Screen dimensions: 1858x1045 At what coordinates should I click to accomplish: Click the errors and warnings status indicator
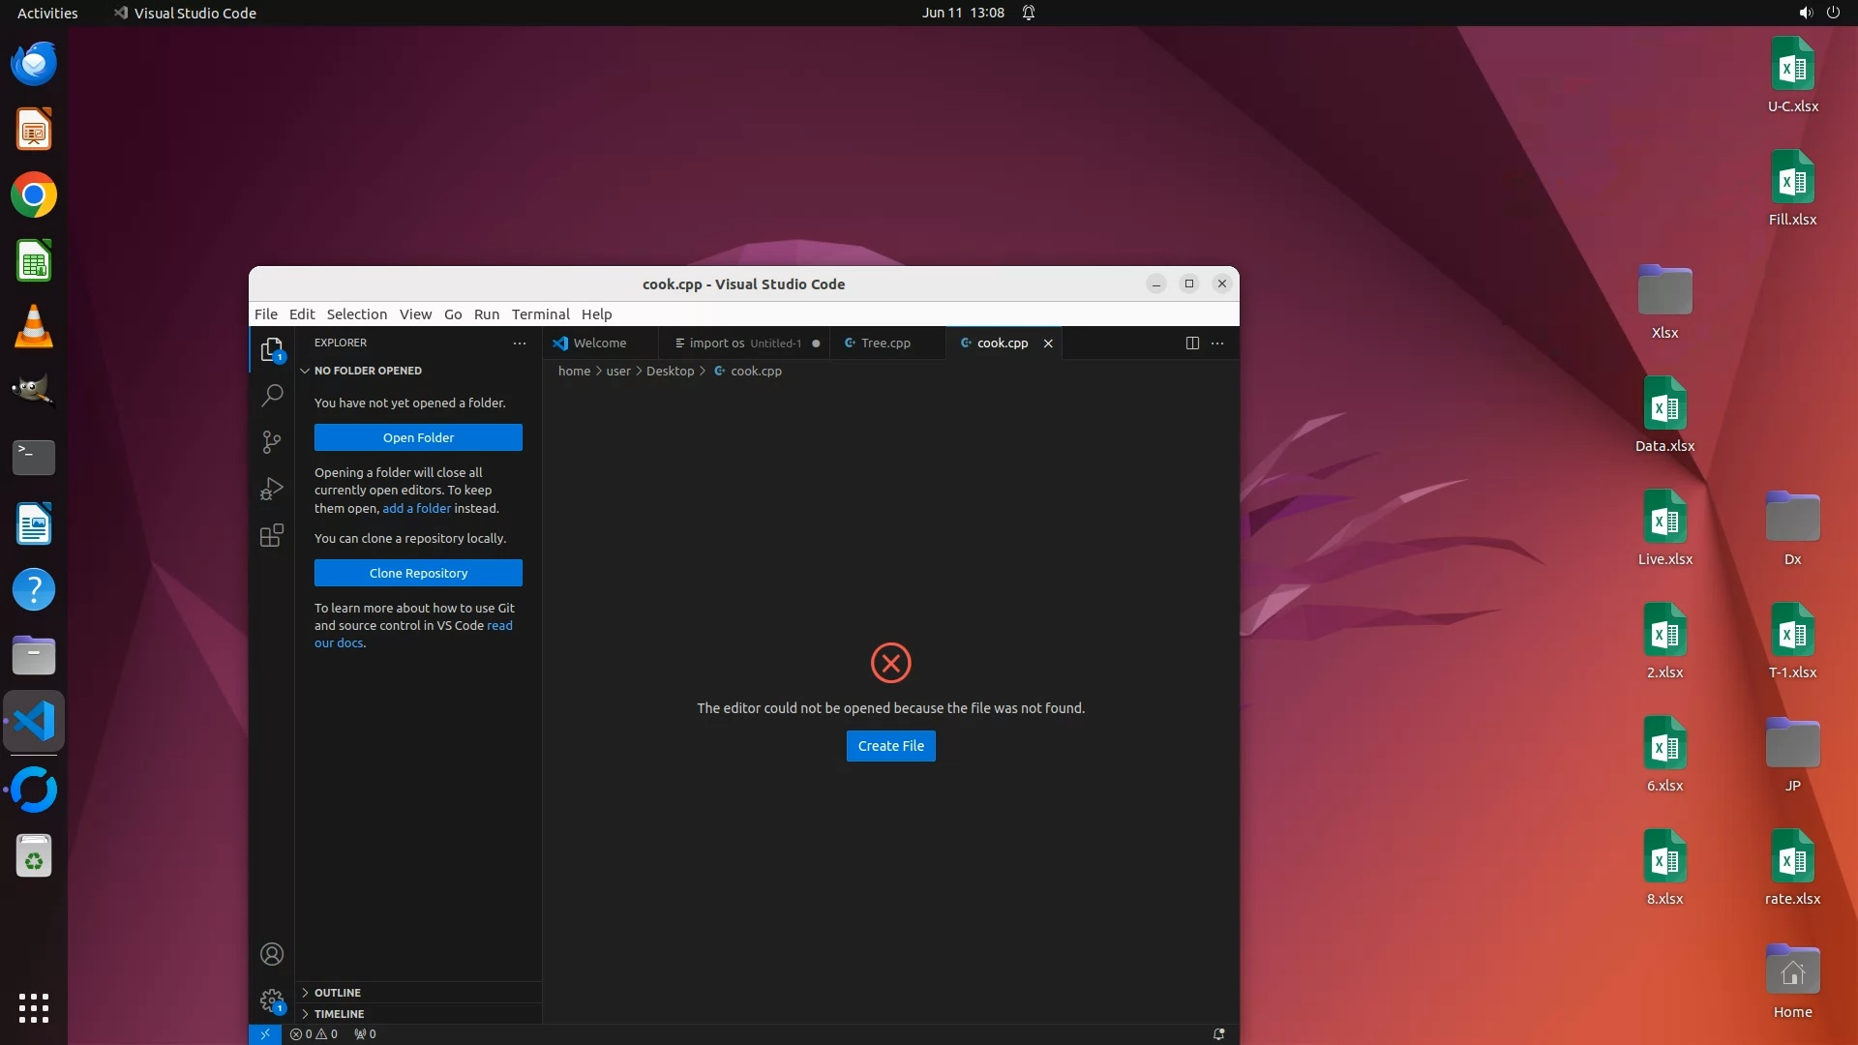314,1033
